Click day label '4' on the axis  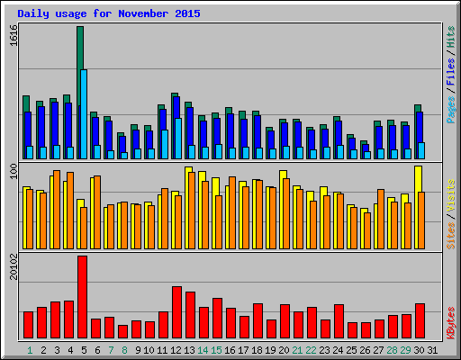[70, 350]
